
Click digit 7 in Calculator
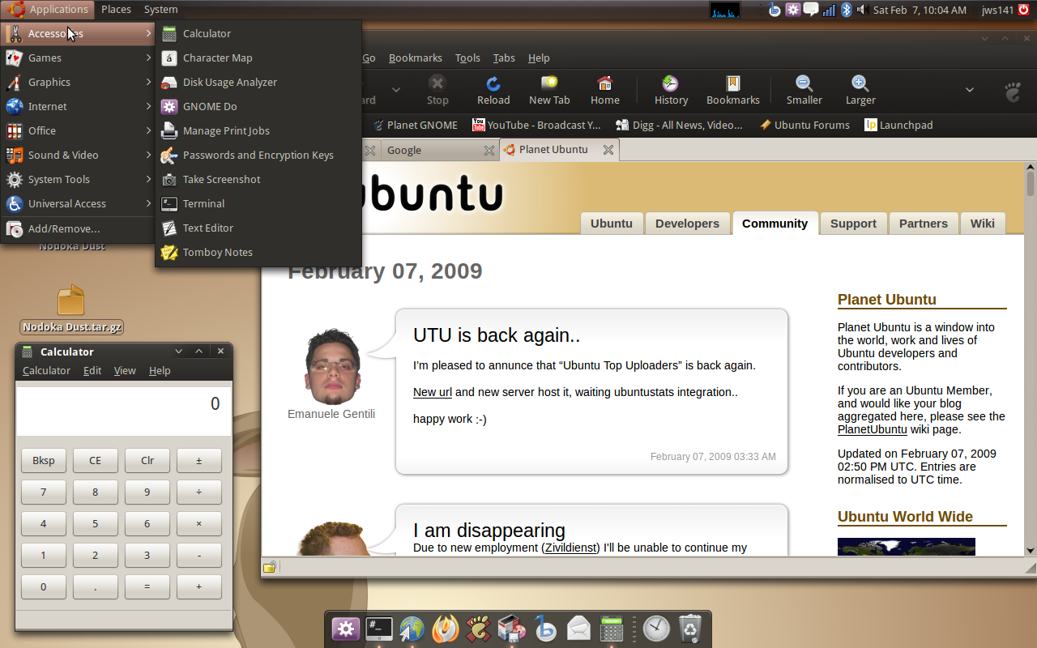pos(44,492)
